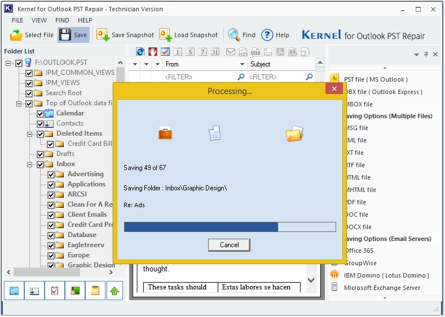Select the 5-day calendar view icon

point(190,52)
